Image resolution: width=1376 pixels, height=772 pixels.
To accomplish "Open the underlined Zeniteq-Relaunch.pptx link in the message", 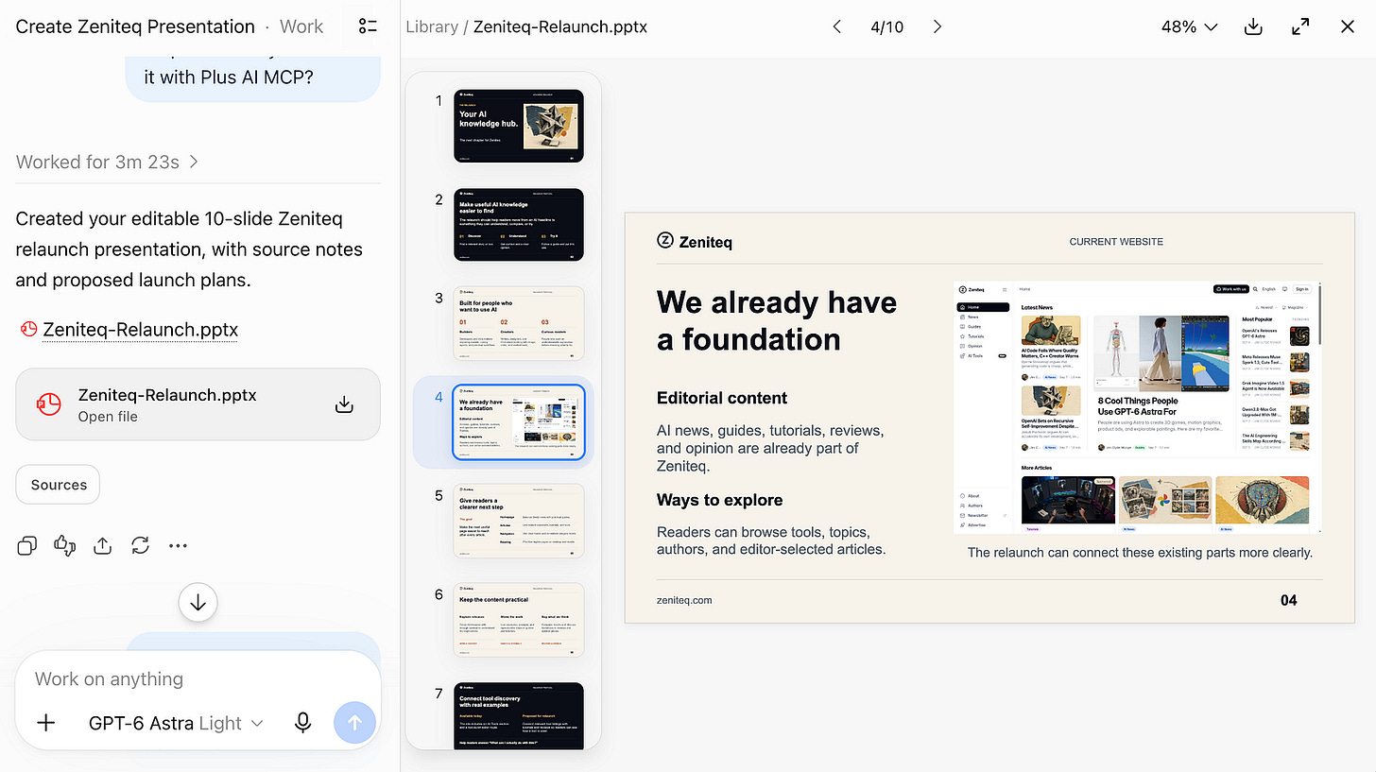I will click(x=141, y=330).
